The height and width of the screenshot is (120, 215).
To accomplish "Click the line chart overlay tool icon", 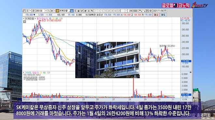I will [x=144, y=11].
